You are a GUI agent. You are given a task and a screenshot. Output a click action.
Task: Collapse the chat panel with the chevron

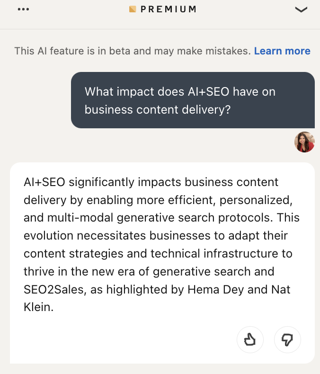(301, 9)
